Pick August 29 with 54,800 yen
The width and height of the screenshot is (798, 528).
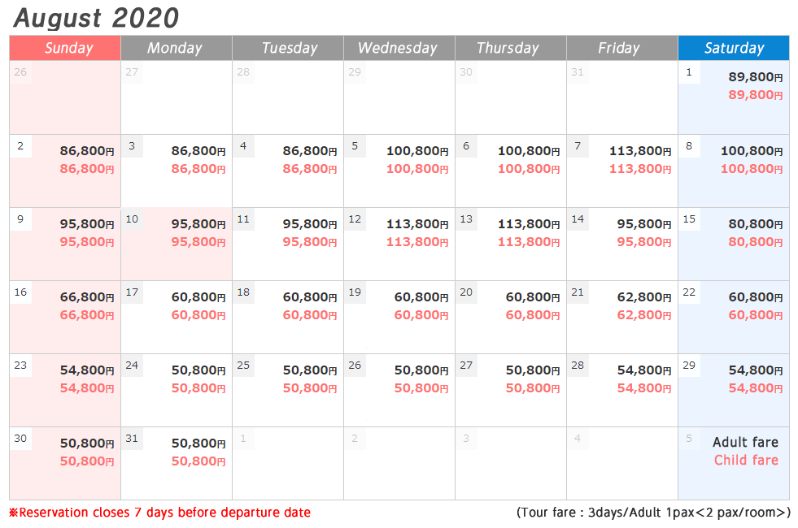tap(734, 390)
